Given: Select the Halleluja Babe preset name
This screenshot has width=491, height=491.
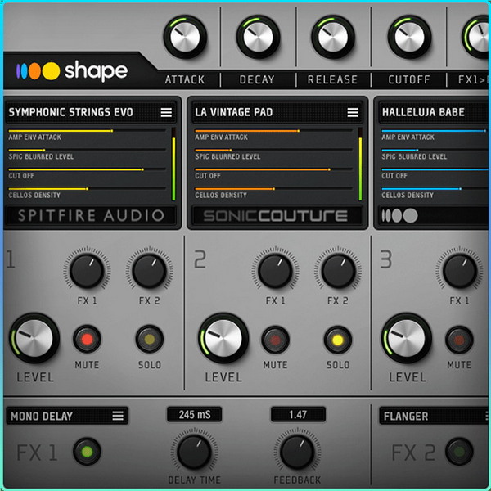Looking at the screenshot, I should pos(423,112).
